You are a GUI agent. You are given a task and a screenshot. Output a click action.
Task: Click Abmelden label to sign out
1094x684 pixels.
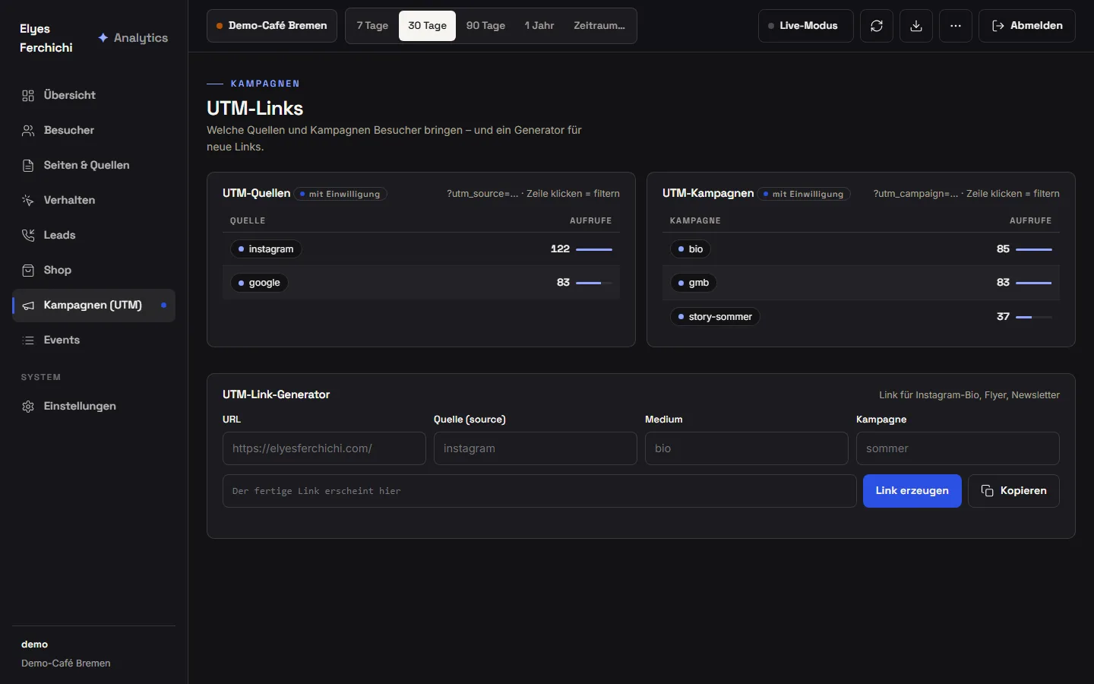tap(1036, 26)
